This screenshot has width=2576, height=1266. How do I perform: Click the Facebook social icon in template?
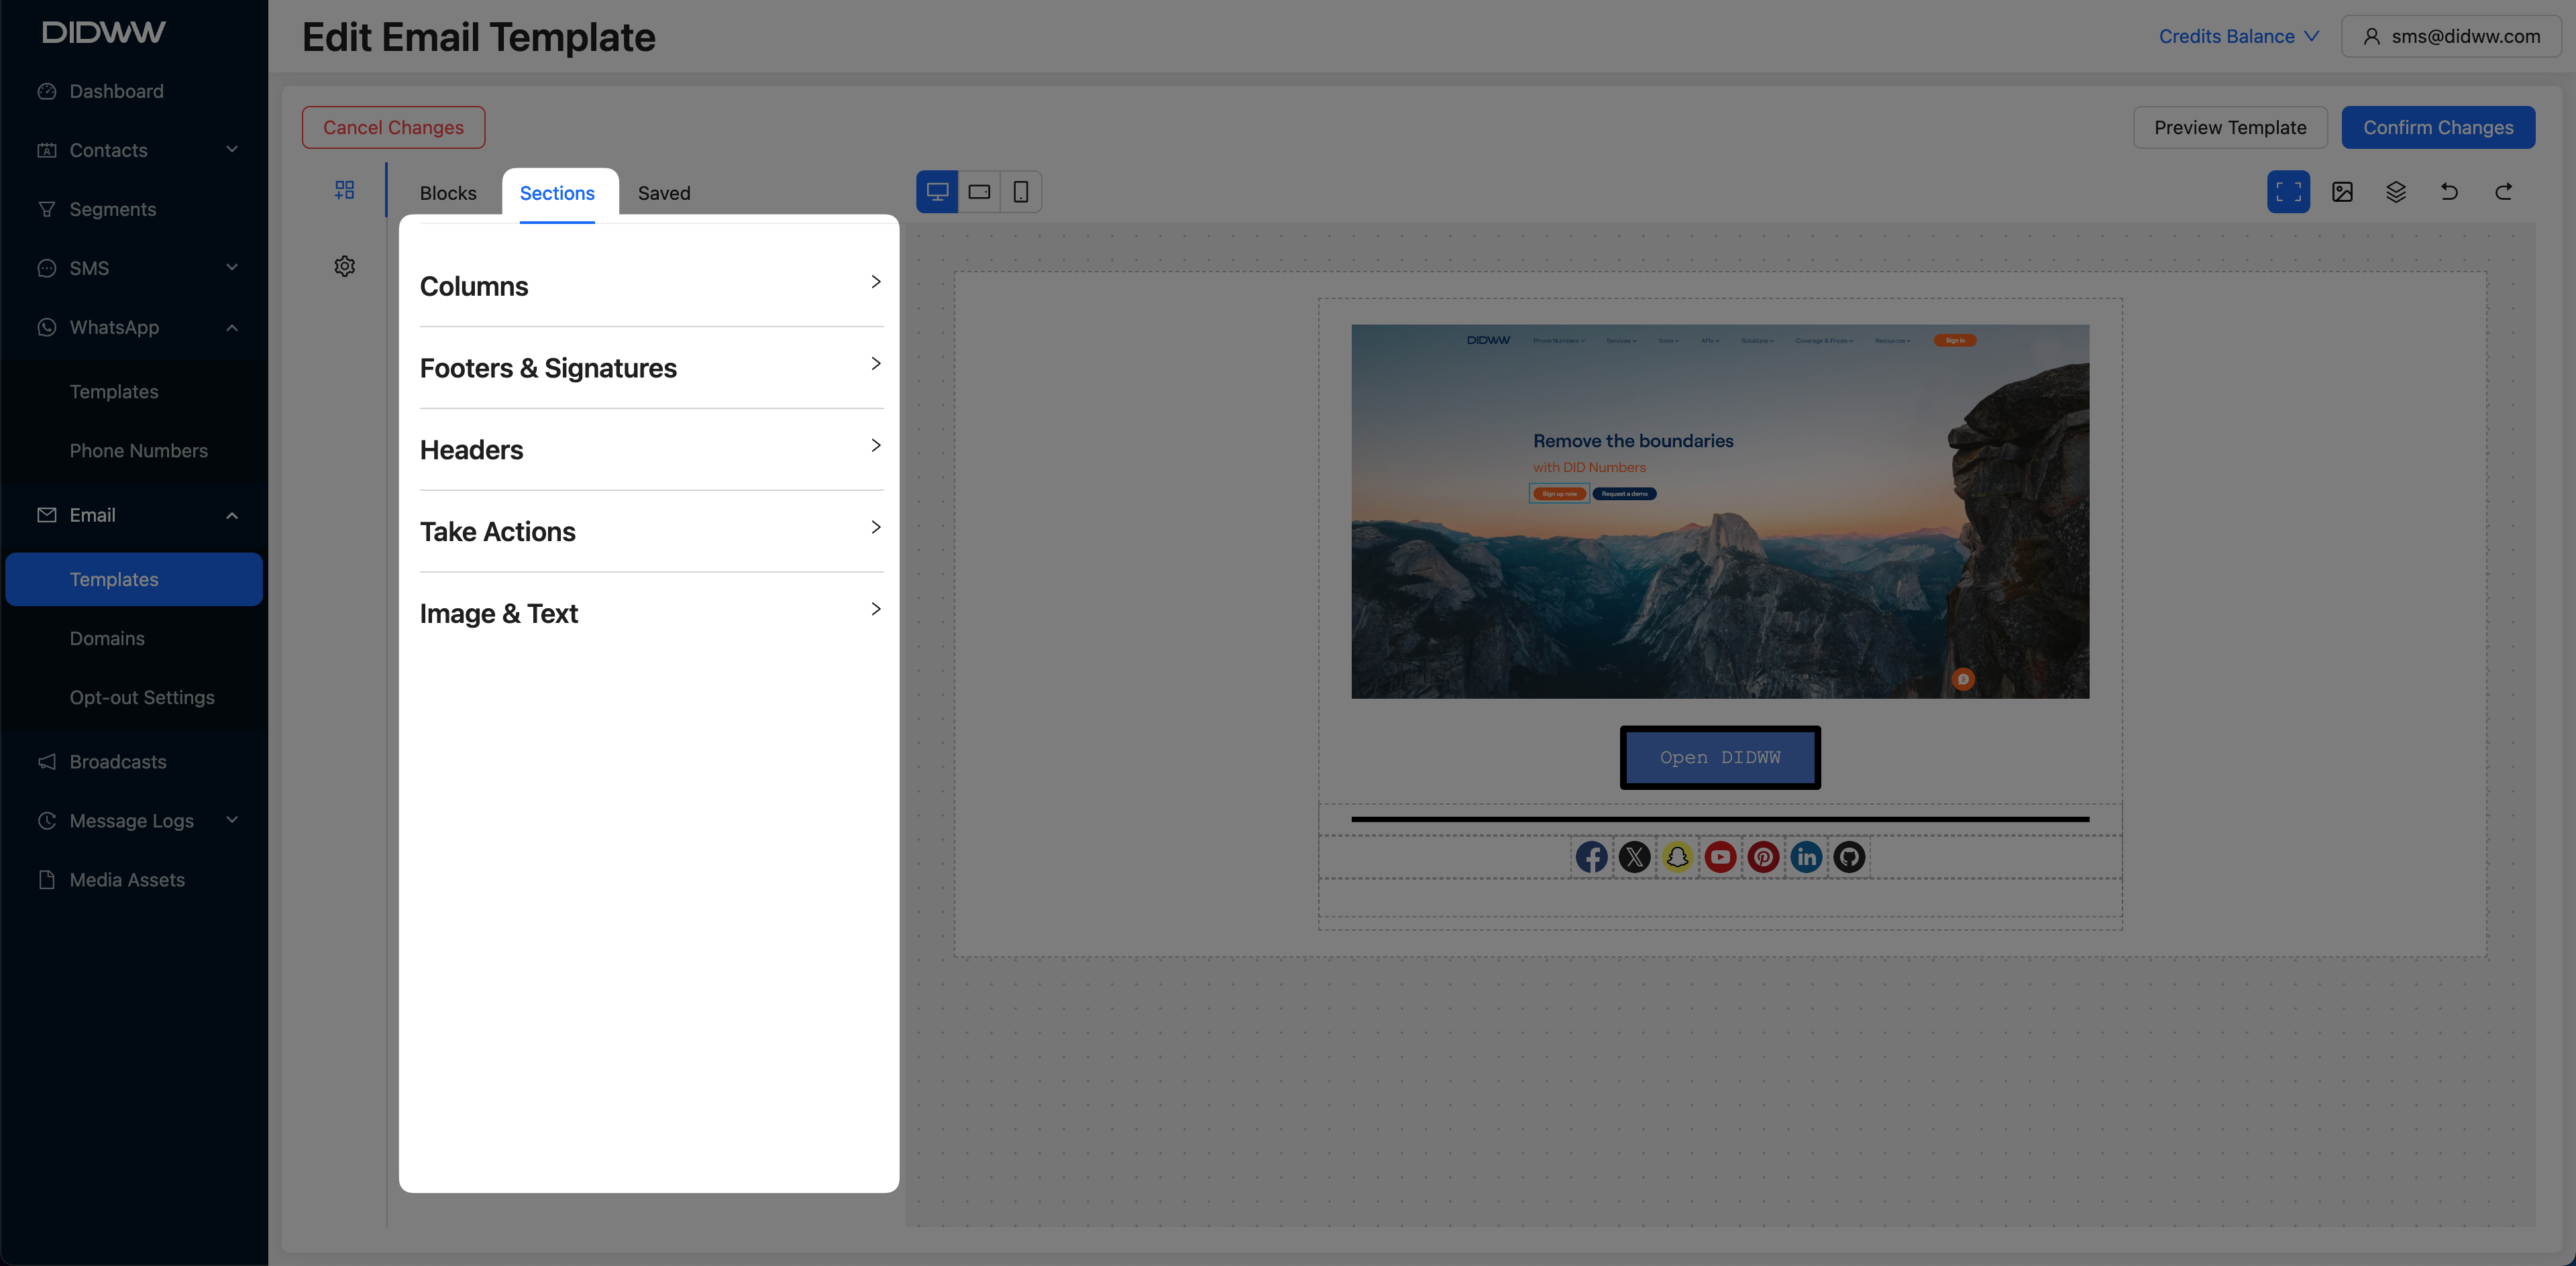point(1591,858)
